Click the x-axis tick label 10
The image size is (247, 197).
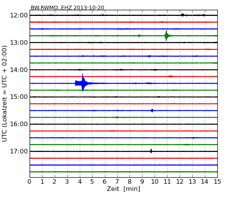(155, 182)
